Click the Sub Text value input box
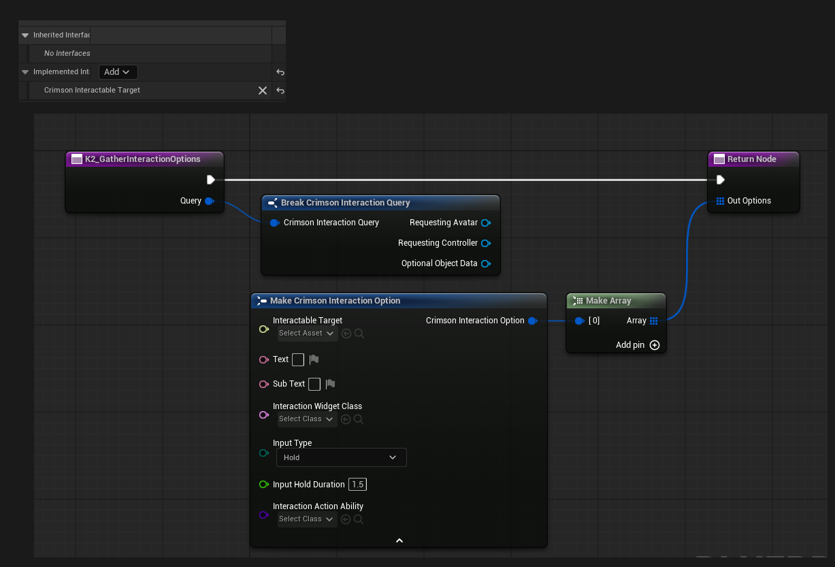Viewport: 835px width, 567px height. pyautogui.click(x=314, y=384)
